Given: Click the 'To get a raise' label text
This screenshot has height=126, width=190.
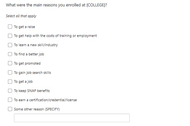Looking at the screenshot, I should (25, 27).
